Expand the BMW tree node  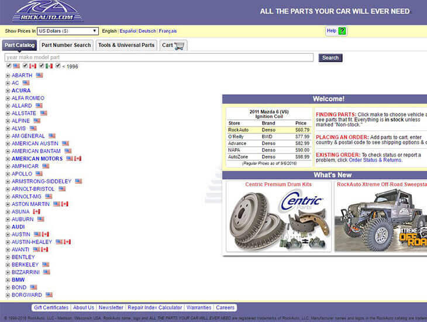8,280
